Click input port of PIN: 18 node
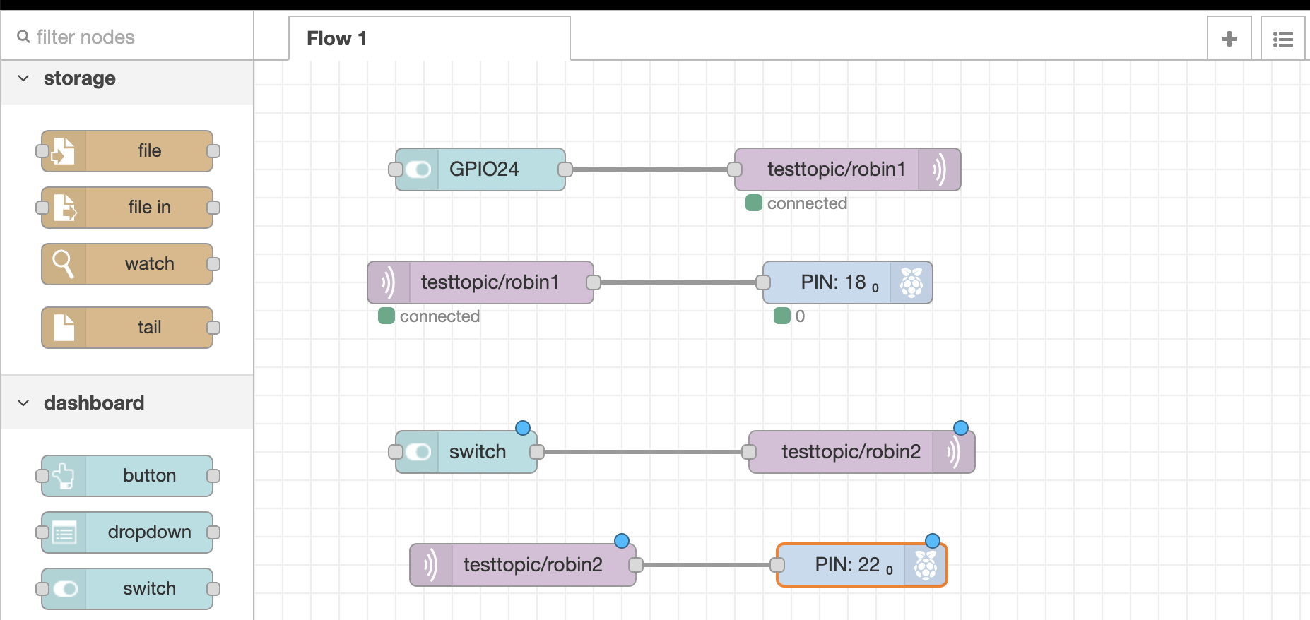The height and width of the screenshot is (620, 1310). point(763,282)
